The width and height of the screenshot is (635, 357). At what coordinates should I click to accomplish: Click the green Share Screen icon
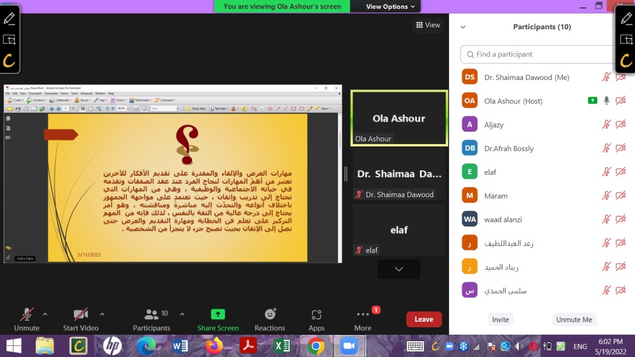[x=218, y=314]
